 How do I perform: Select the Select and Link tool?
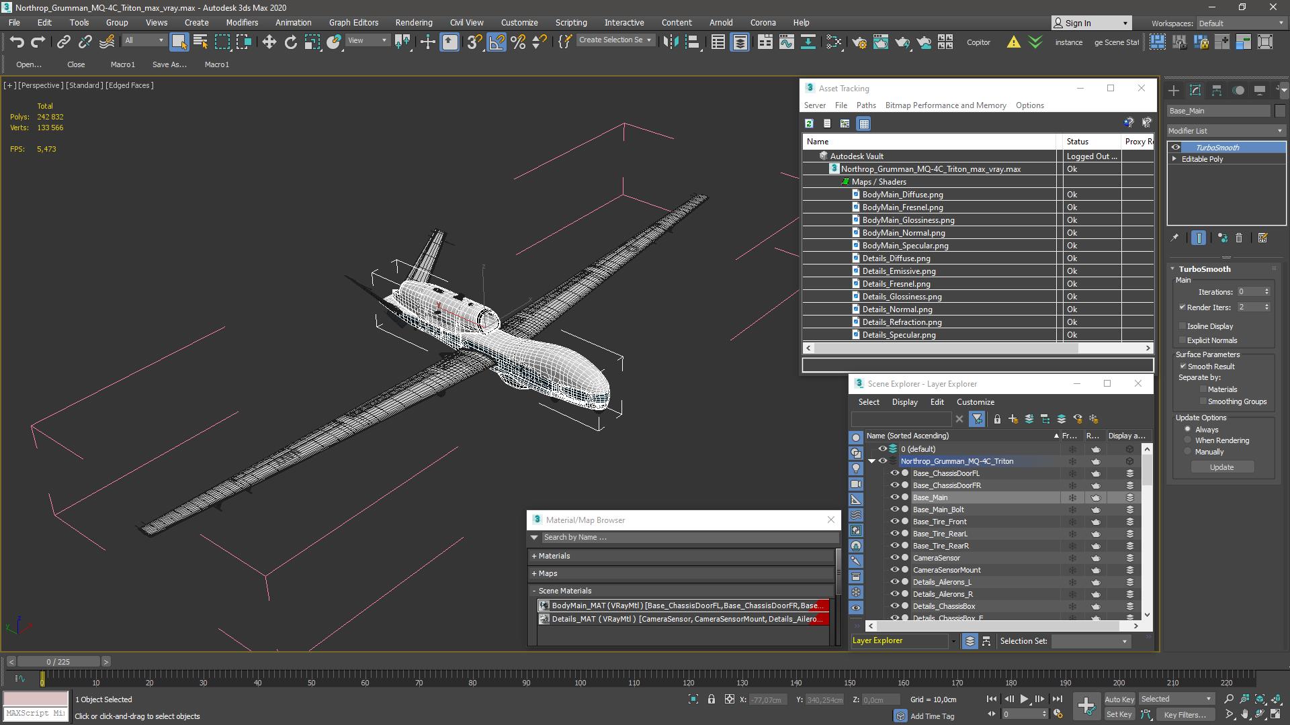(x=63, y=42)
